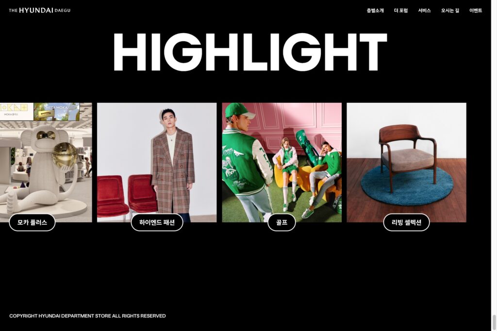Click the 골프 pill button
The image size is (497, 331).
tap(282, 222)
